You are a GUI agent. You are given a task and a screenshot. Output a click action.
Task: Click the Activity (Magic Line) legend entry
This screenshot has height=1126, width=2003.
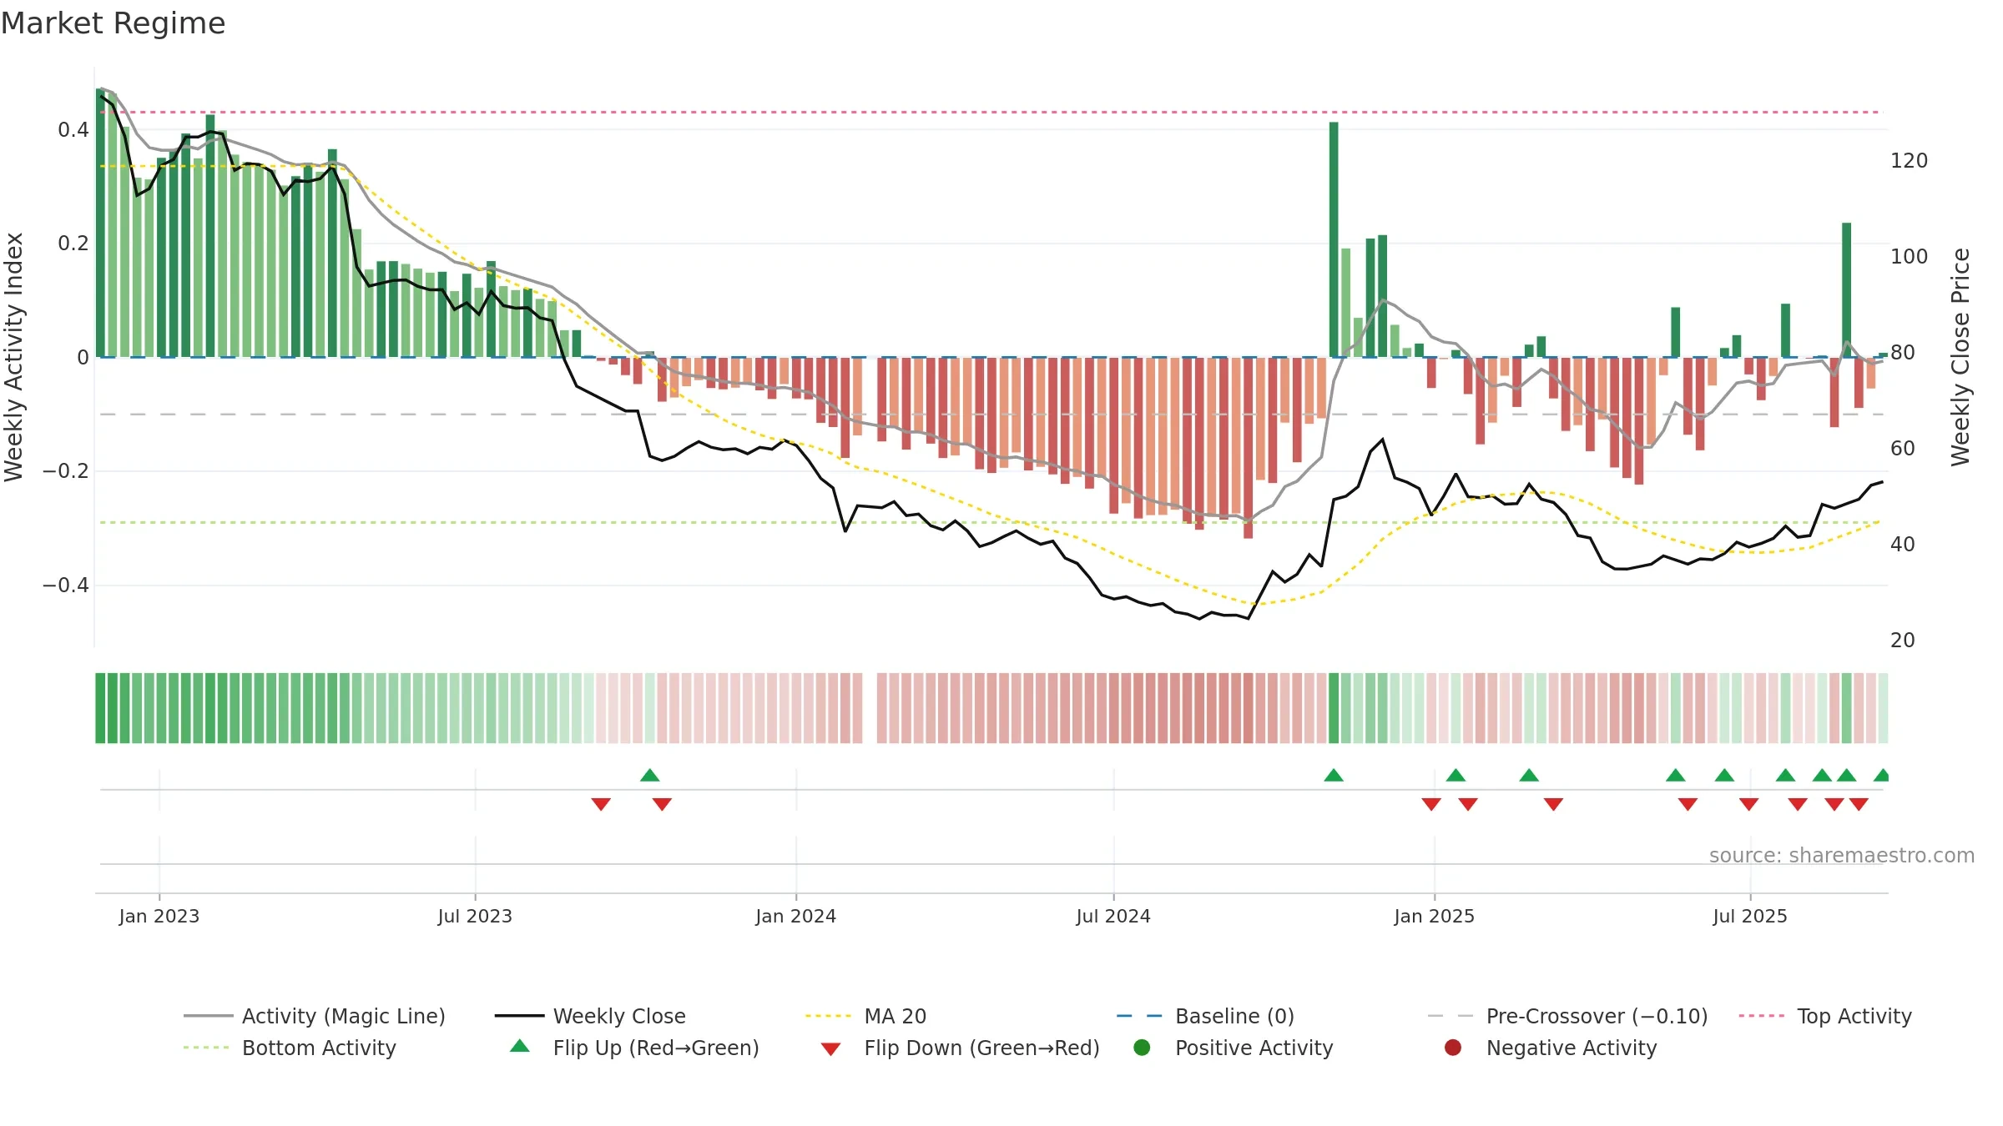(x=315, y=1016)
